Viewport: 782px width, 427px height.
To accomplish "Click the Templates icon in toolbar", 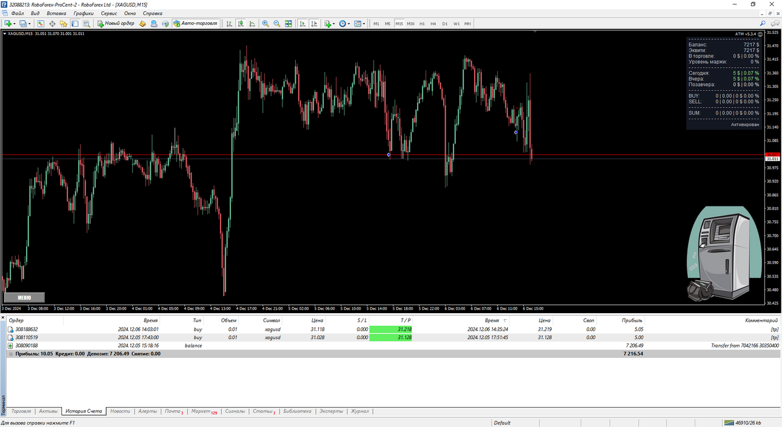I will [358, 24].
